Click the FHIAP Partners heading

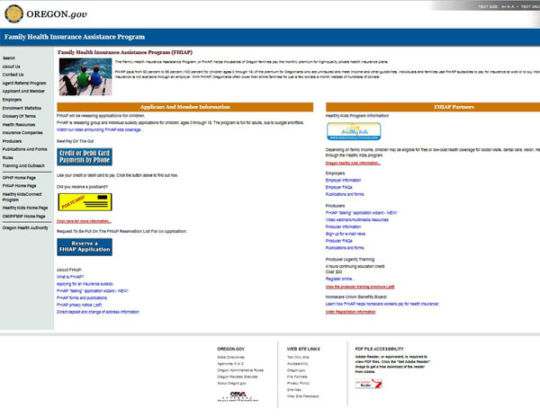(x=454, y=107)
